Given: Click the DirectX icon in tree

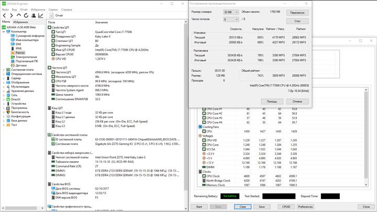Looking at the screenshot, I should click(8, 99).
